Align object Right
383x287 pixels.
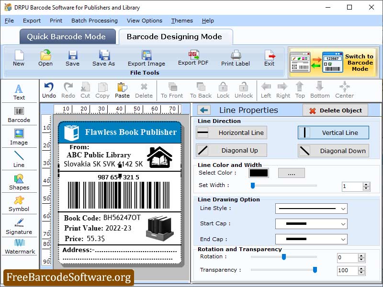click(283, 90)
